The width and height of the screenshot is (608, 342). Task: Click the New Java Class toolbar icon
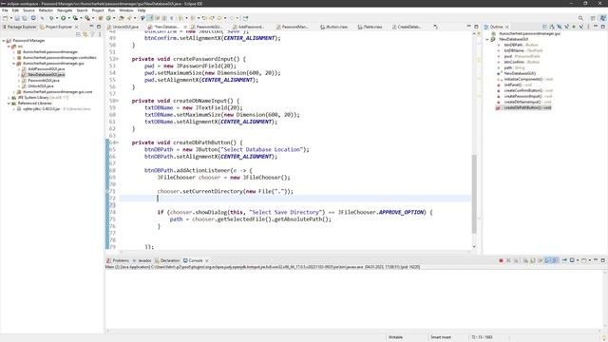point(108,18)
